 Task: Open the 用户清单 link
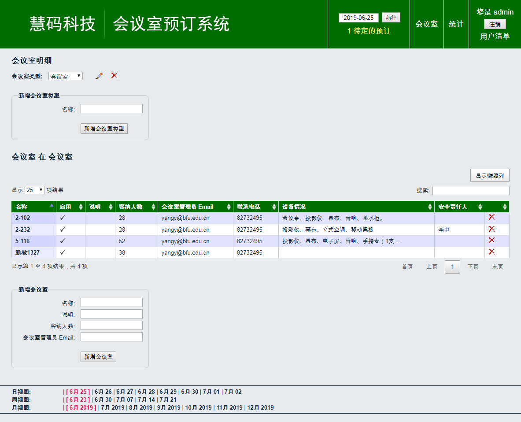(x=495, y=37)
